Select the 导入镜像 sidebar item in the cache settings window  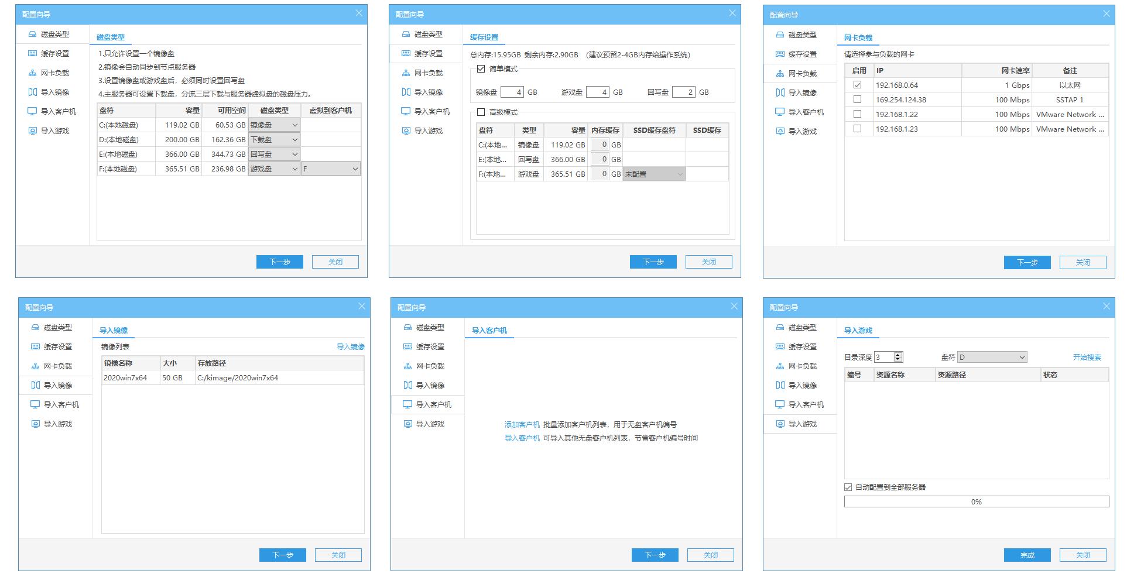[x=428, y=92]
